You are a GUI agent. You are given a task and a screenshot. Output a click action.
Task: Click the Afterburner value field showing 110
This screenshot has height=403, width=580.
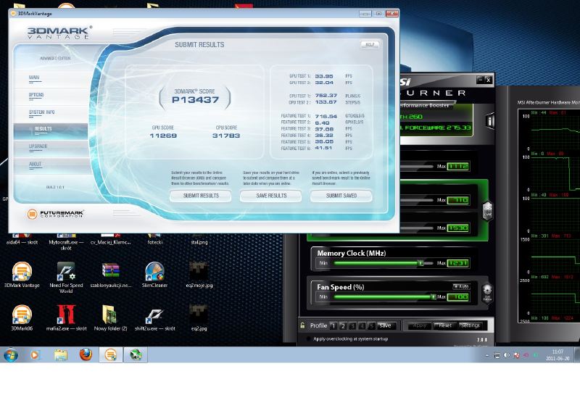click(x=458, y=200)
